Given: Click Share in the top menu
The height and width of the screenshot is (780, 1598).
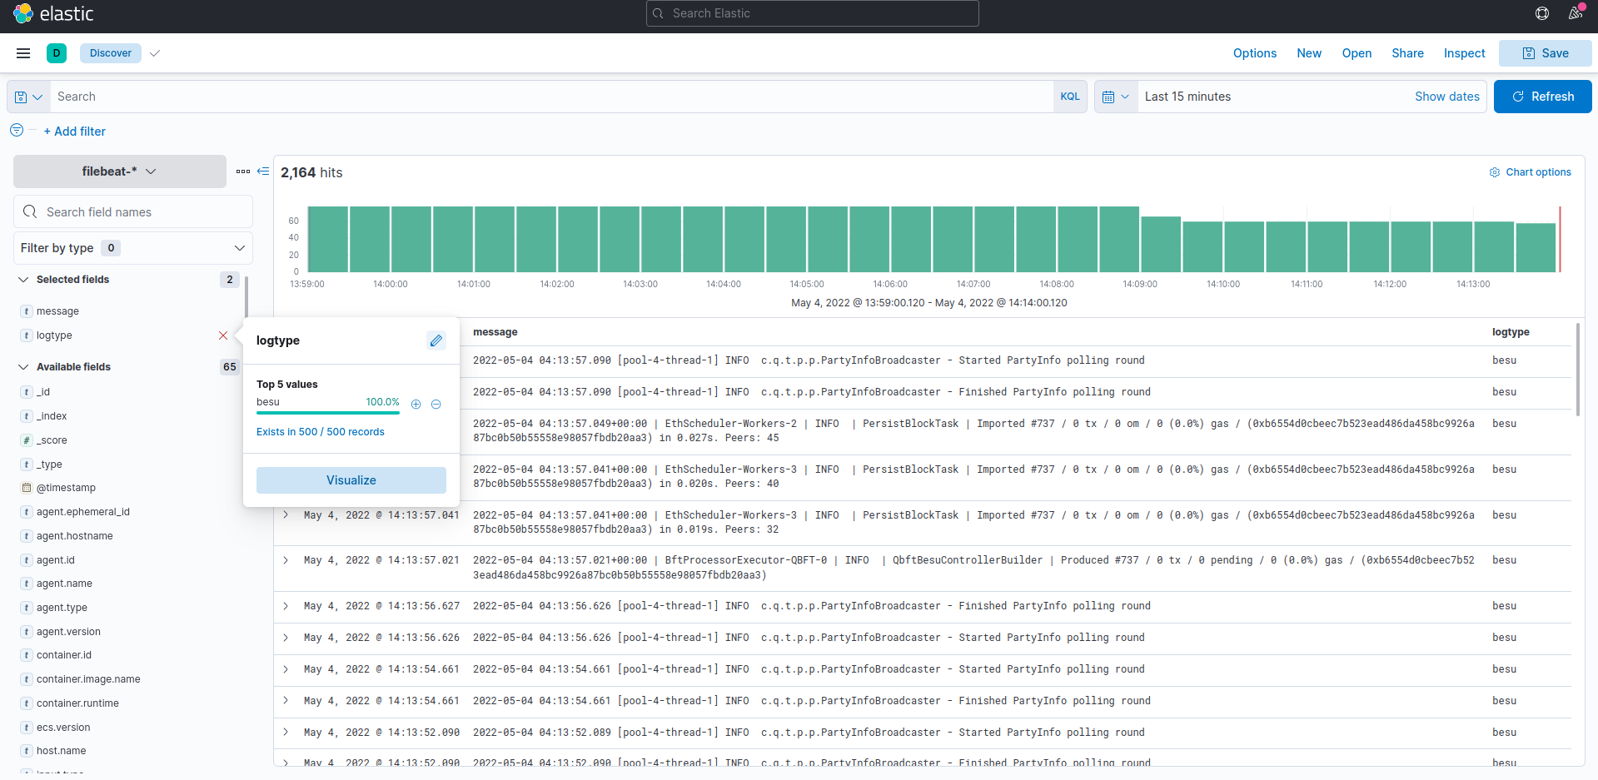Looking at the screenshot, I should point(1407,53).
